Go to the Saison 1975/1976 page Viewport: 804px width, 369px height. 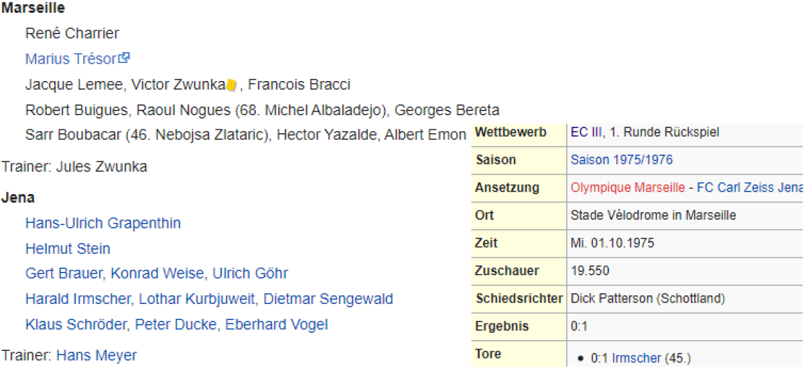coord(621,160)
